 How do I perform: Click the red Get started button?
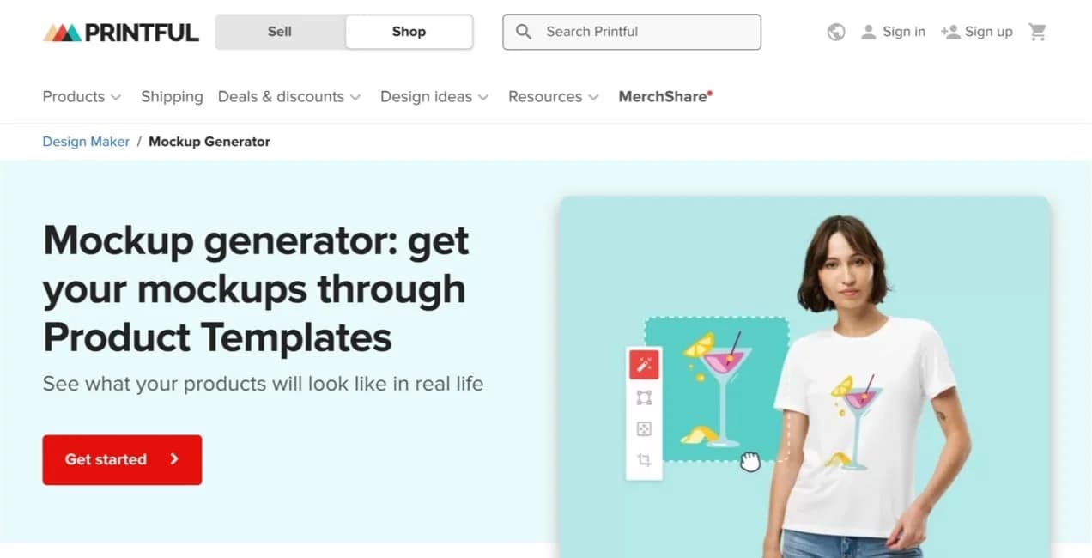[122, 460]
